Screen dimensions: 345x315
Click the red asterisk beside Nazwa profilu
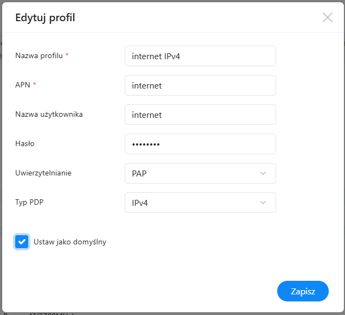pos(67,56)
